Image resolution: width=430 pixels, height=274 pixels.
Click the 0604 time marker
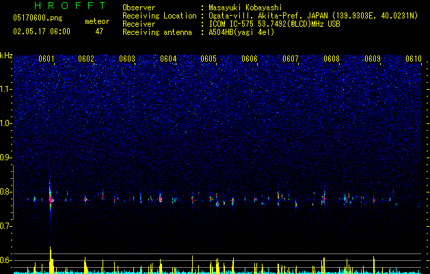[x=168, y=59]
